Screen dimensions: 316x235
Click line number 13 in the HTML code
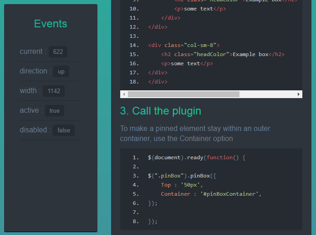(134, 36)
